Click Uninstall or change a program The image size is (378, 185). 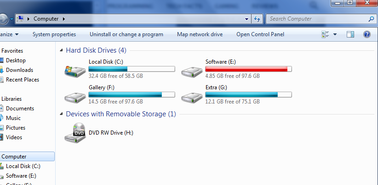click(126, 34)
